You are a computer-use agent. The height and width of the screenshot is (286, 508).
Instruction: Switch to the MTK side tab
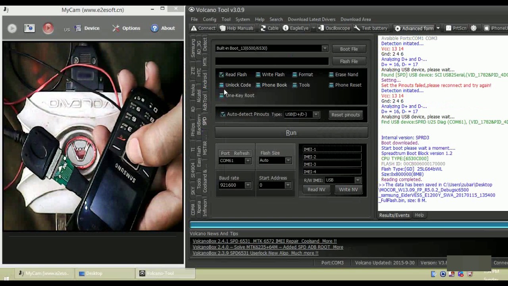(x=205, y=62)
